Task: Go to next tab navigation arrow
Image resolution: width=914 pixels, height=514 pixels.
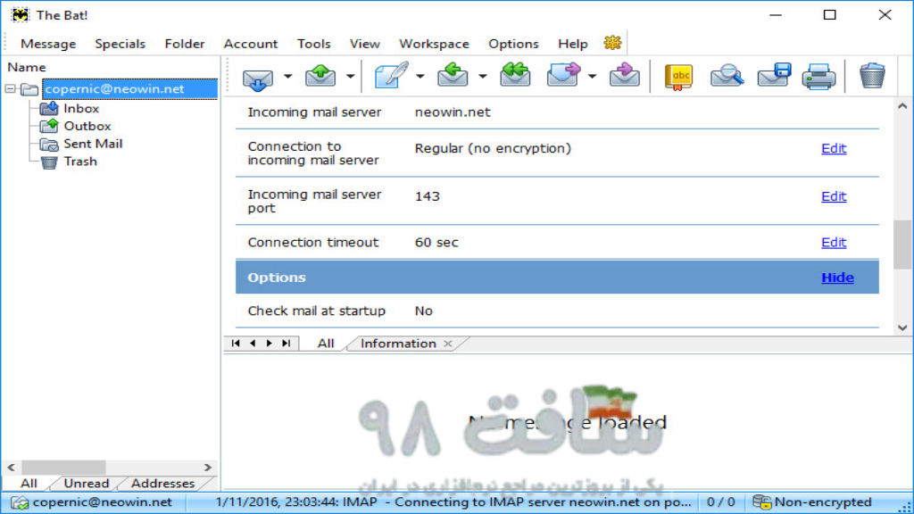Action: pos(270,344)
